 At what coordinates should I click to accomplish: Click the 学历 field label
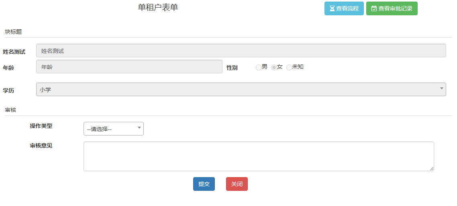coord(8,91)
